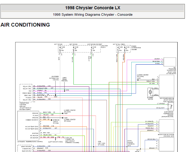Click '(LEFT INNER FENDER)' location note

point(65,79)
